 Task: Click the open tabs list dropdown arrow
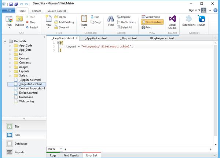coord(215,38)
